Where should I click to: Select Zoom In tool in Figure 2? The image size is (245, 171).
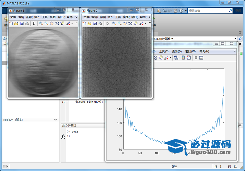click(x=114, y=24)
